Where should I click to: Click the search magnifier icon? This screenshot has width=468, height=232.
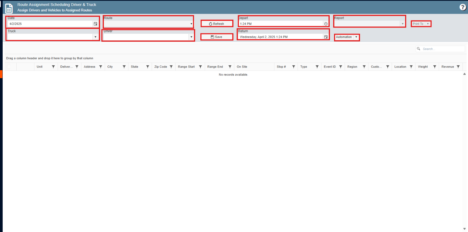point(419,49)
